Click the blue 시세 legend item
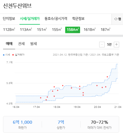Image resolution: width=123 pixels, height=135 pixels. (7, 55)
